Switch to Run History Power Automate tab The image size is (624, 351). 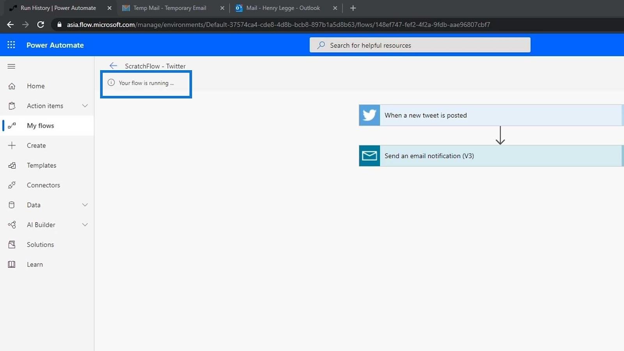pos(58,8)
